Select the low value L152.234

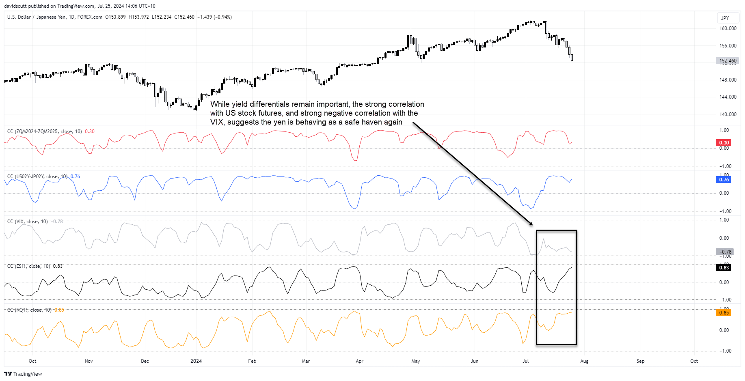162,17
